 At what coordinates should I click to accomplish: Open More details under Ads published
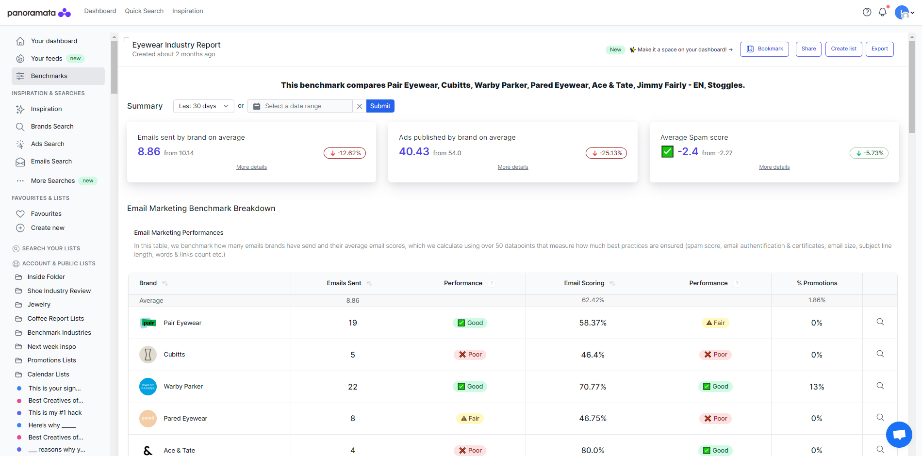pyautogui.click(x=513, y=167)
